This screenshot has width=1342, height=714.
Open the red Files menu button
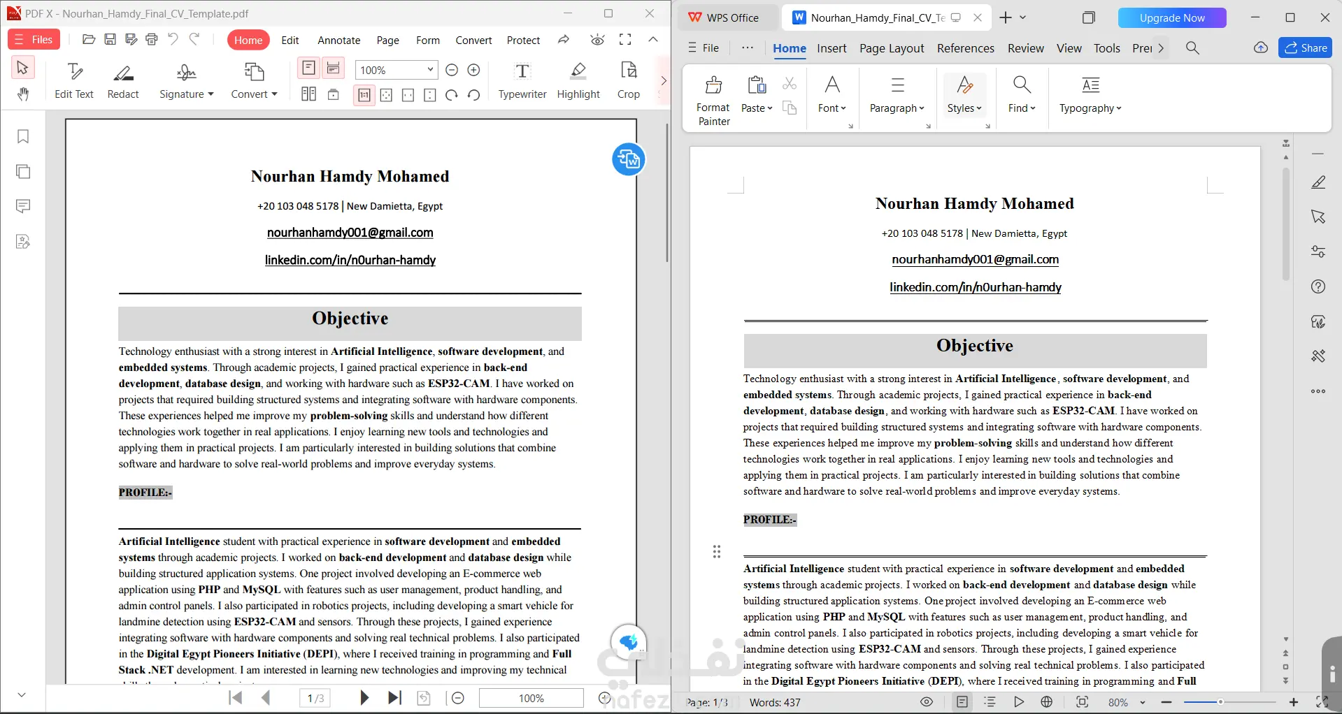pos(34,40)
